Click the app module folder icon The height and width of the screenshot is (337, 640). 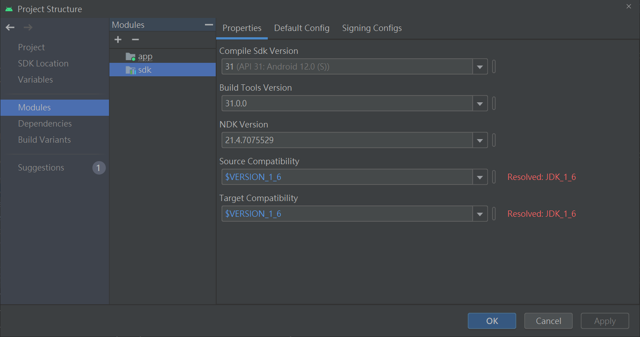coord(131,57)
